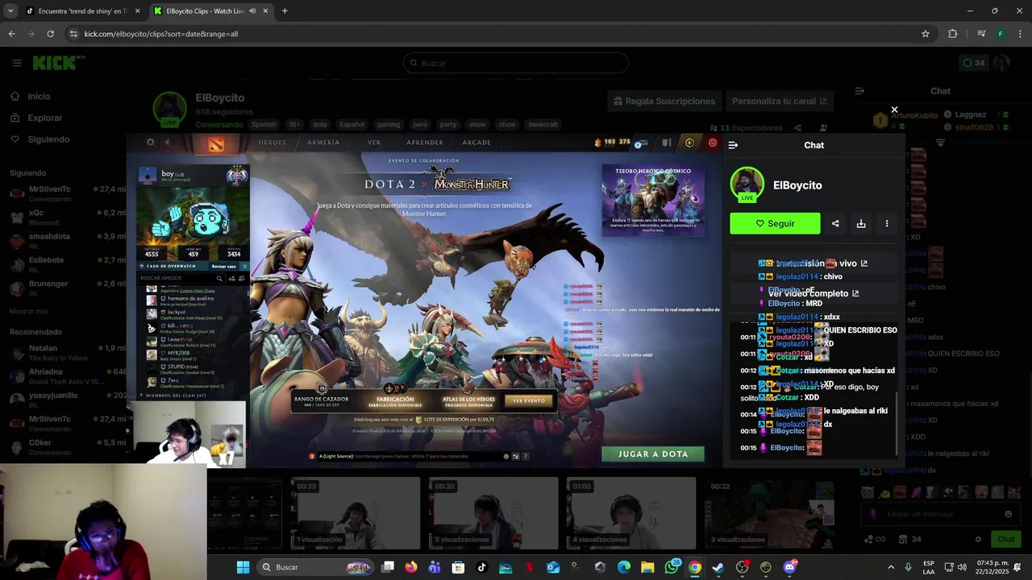Viewport: 1032px width, 580px height.
Task: Click green Chat send button
Action: 1006,539
